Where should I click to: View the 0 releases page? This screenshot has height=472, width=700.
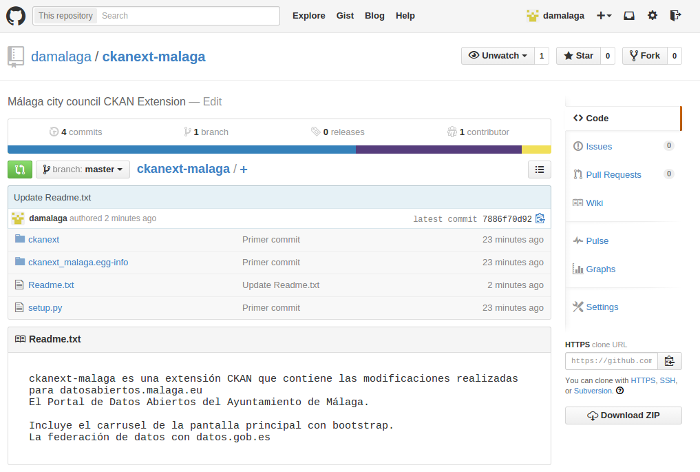[x=338, y=132]
